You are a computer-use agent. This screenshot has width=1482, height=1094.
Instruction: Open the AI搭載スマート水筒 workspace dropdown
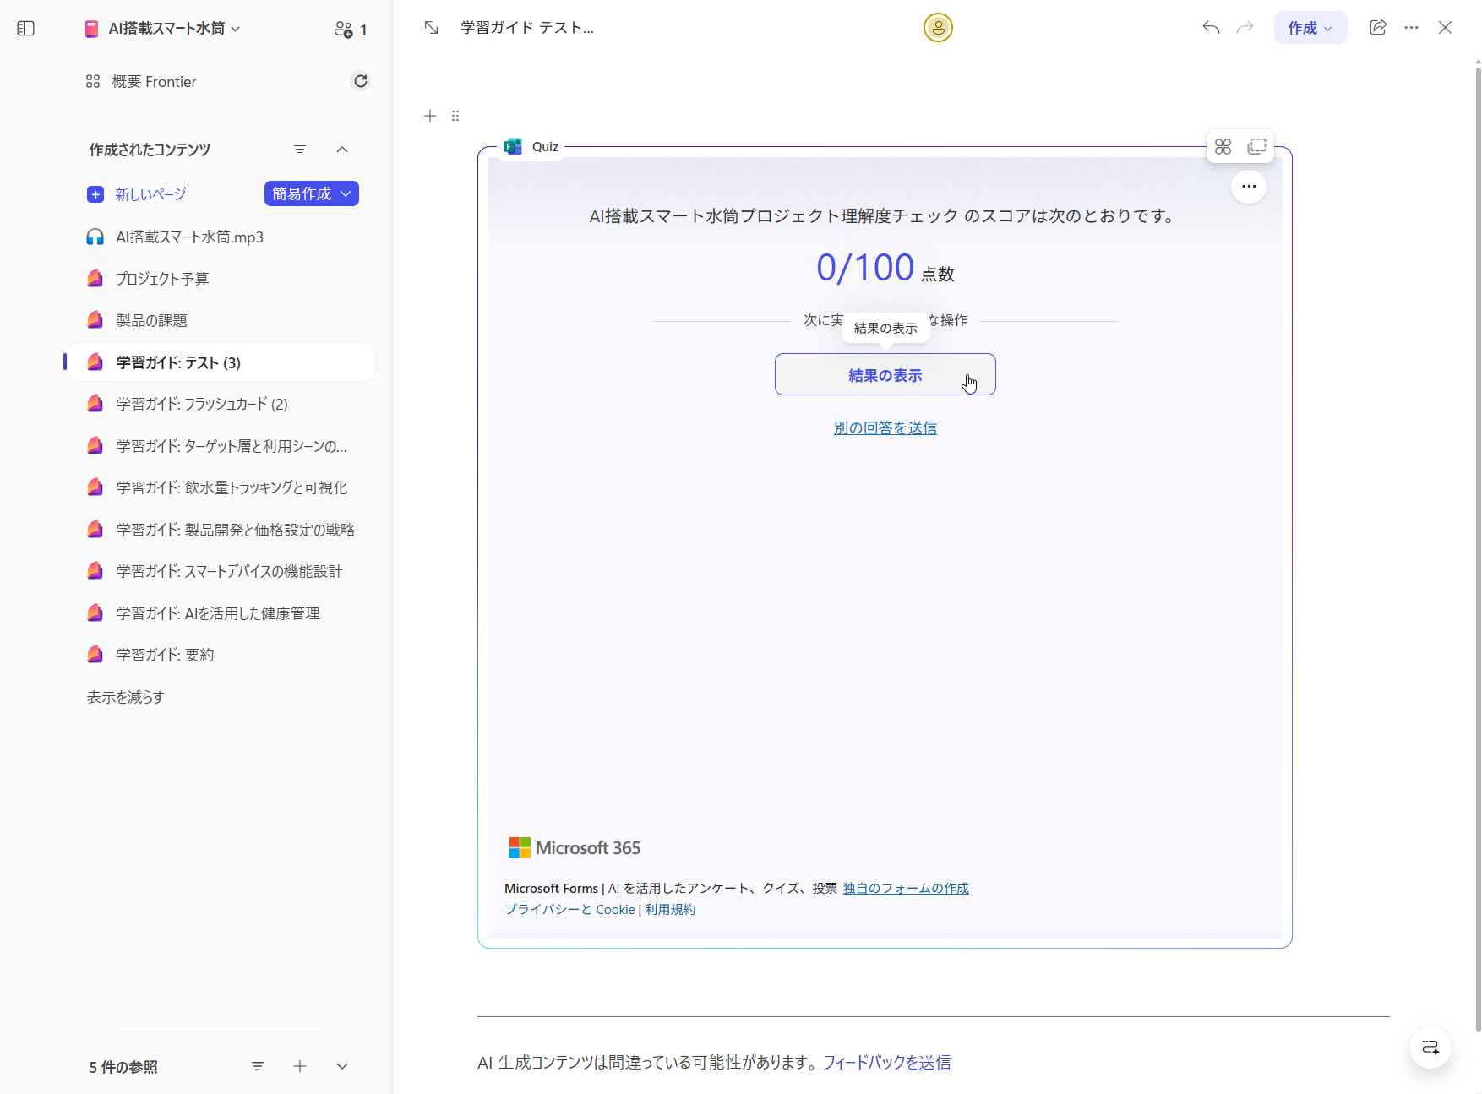[x=237, y=28]
